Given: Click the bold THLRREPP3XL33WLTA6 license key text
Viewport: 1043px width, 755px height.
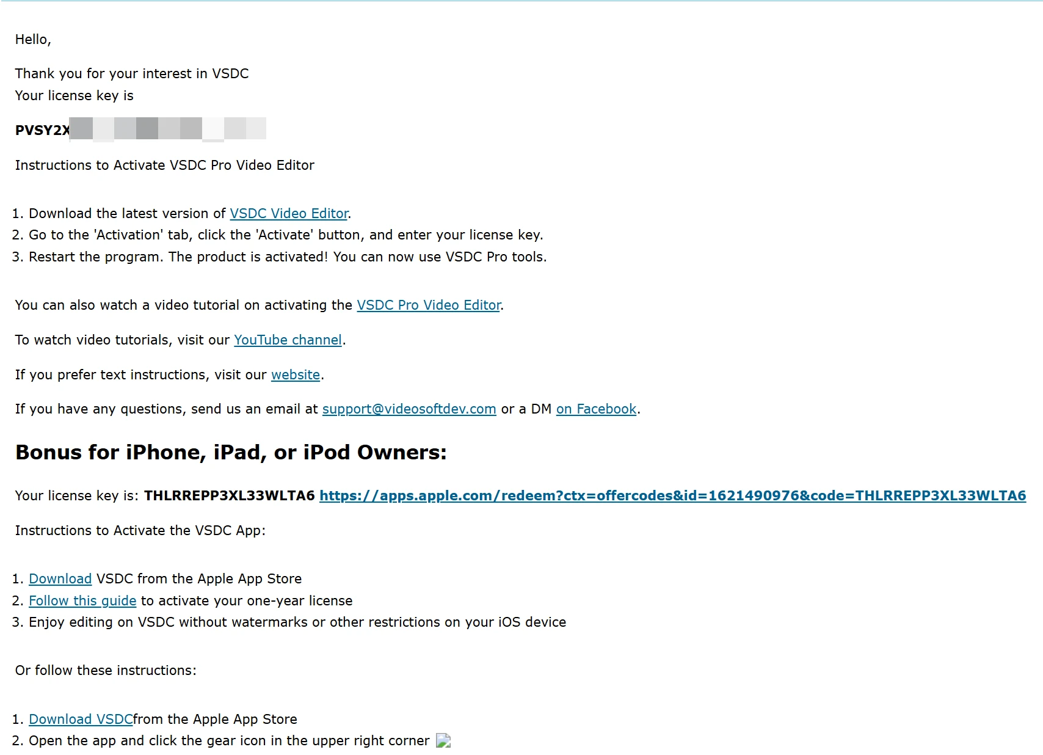Looking at the screenshot, I should point(229,495).
